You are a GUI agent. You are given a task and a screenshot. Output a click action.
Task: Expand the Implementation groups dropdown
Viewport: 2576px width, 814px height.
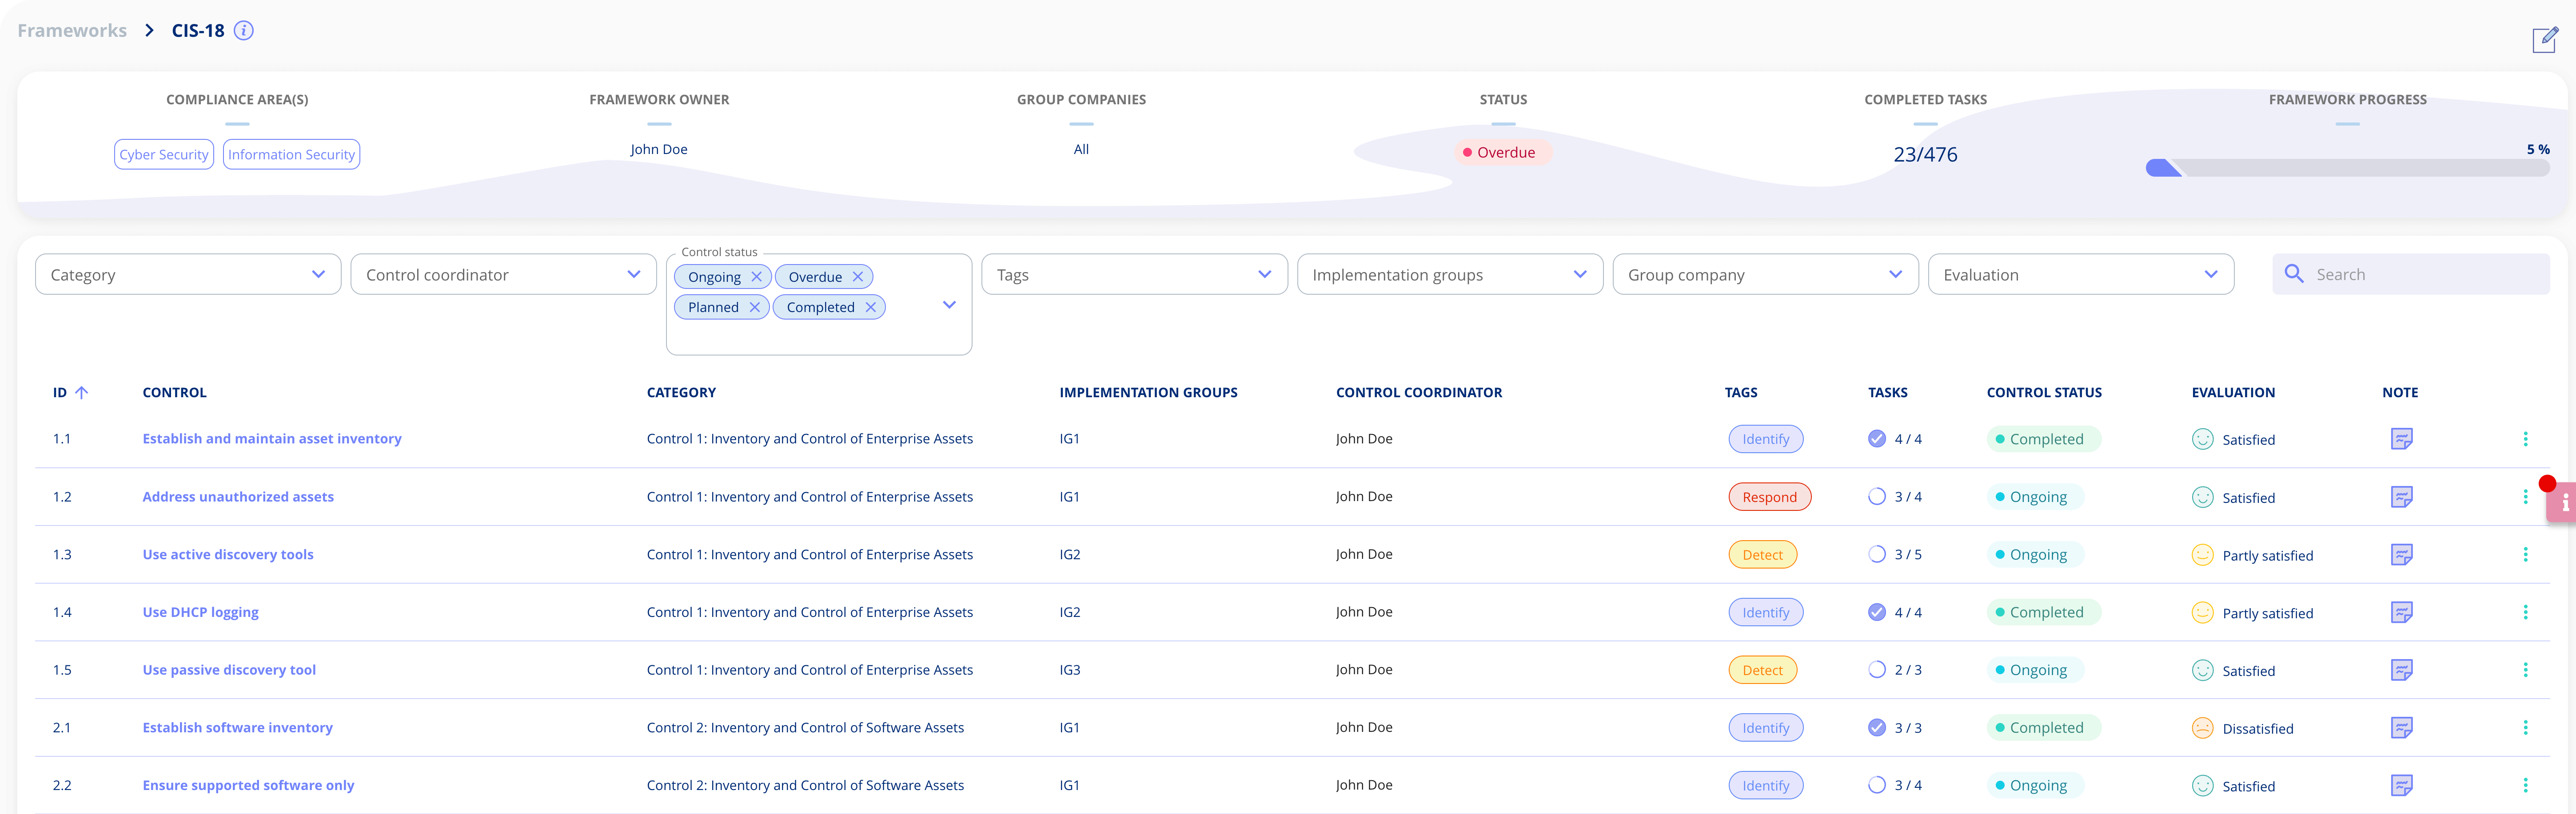(1449, 275)
